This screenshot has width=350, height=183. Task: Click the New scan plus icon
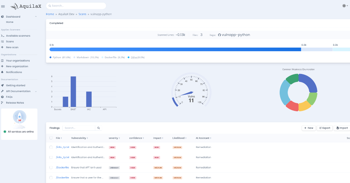(x=2, y=47)
